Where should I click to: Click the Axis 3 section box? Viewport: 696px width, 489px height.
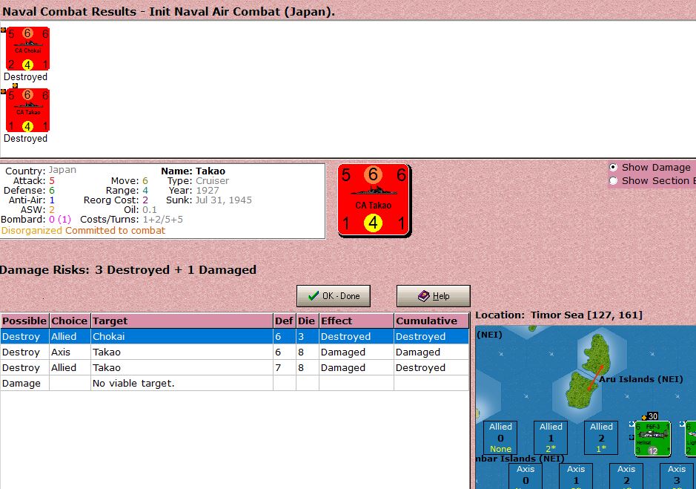677,476
